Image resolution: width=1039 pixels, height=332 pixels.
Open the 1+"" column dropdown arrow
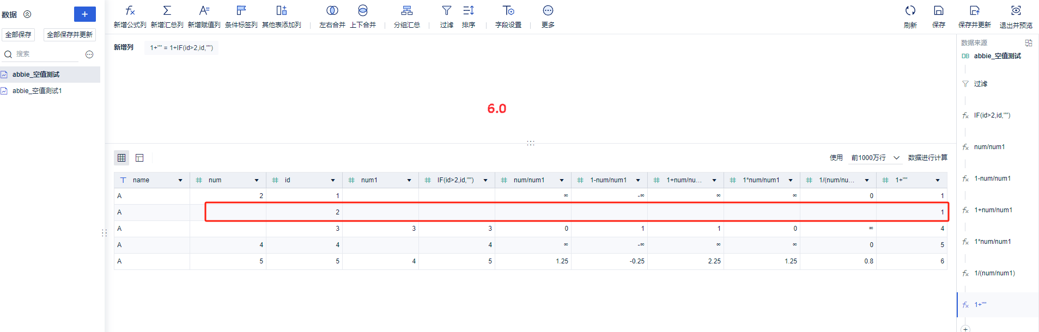point(938,180)
